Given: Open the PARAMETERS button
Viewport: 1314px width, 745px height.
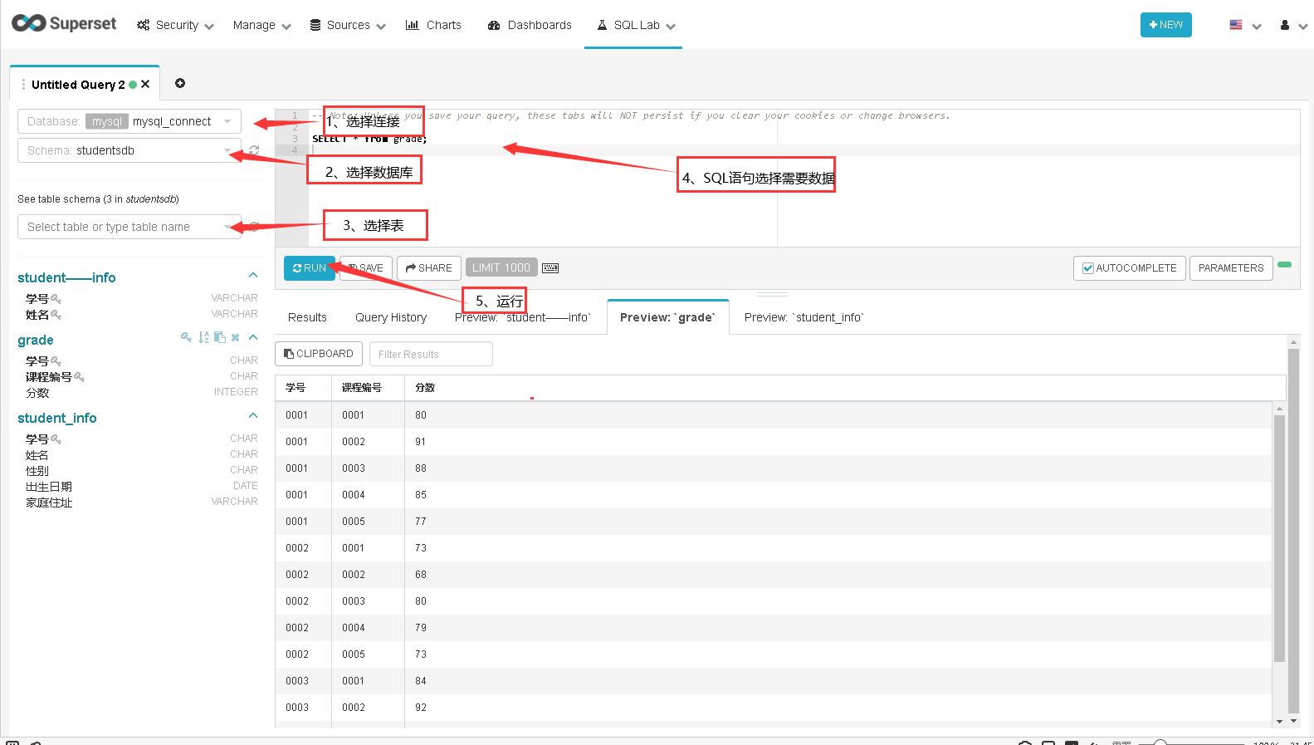Looking at the screenshot, I should click(1231, 268).
